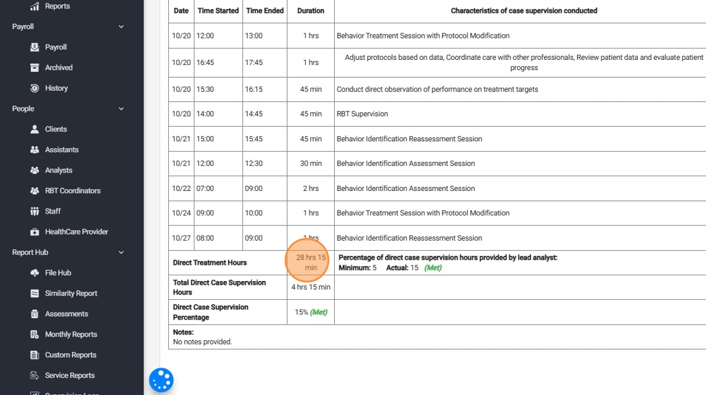Open payroll History
Image resolution: width=706 pixels, height=395 pixels.
pyautogui.click(x=56, y=88)
